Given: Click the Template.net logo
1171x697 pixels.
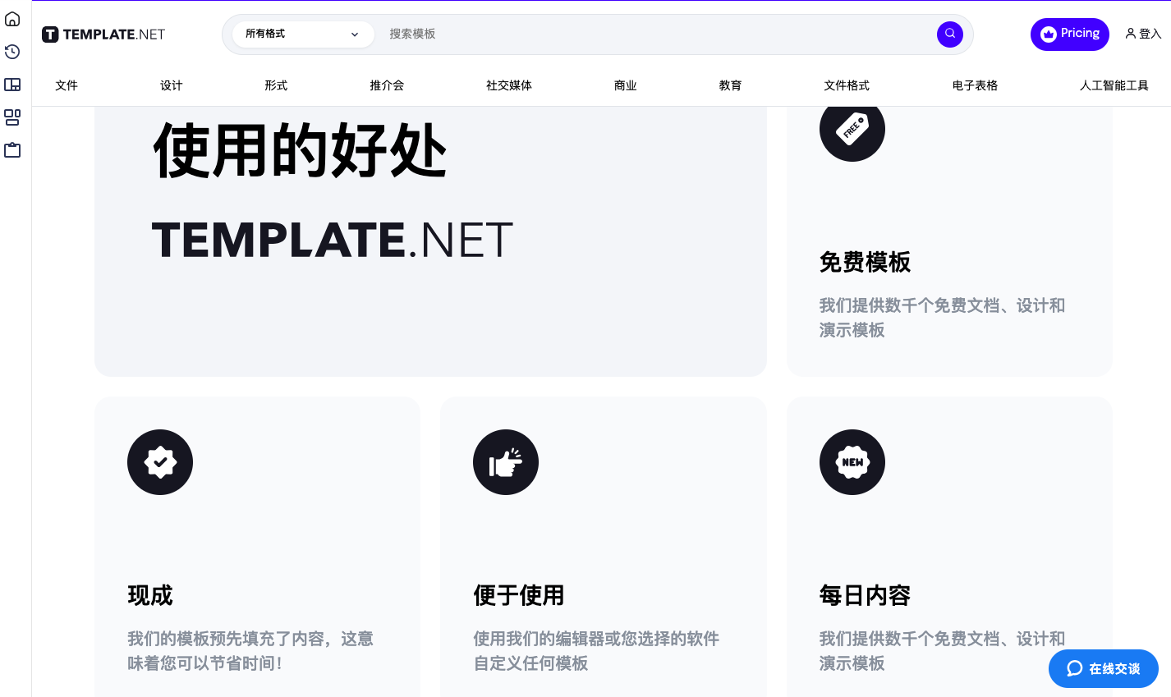Looking at the screenshot, I should pos(103,34).
